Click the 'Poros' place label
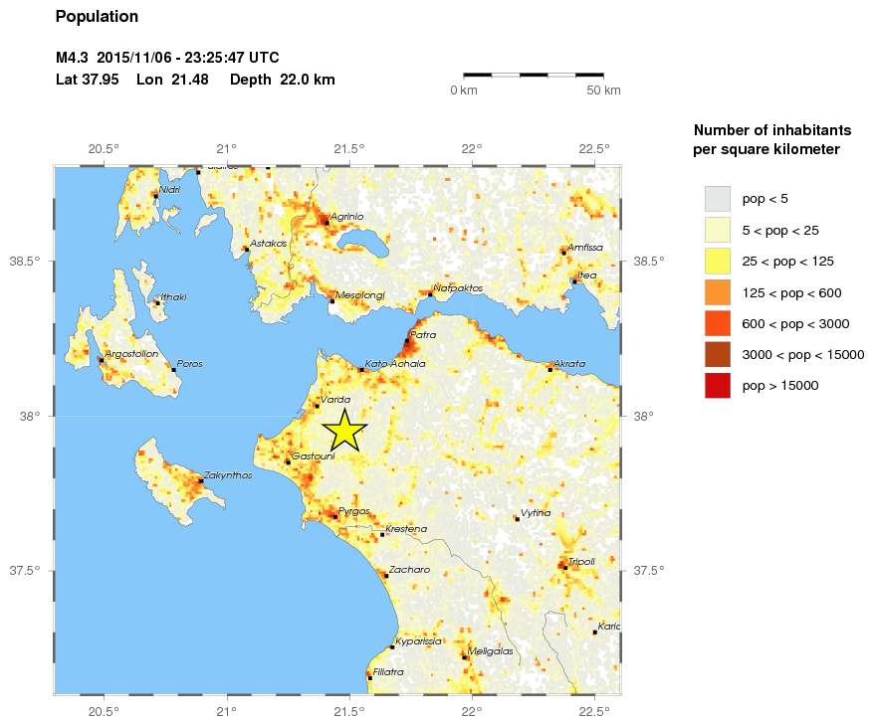 tap(189, 364)
